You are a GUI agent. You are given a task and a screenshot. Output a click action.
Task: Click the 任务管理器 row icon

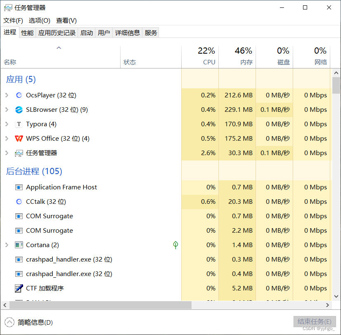pyautogui.click(x=19, y=153)
